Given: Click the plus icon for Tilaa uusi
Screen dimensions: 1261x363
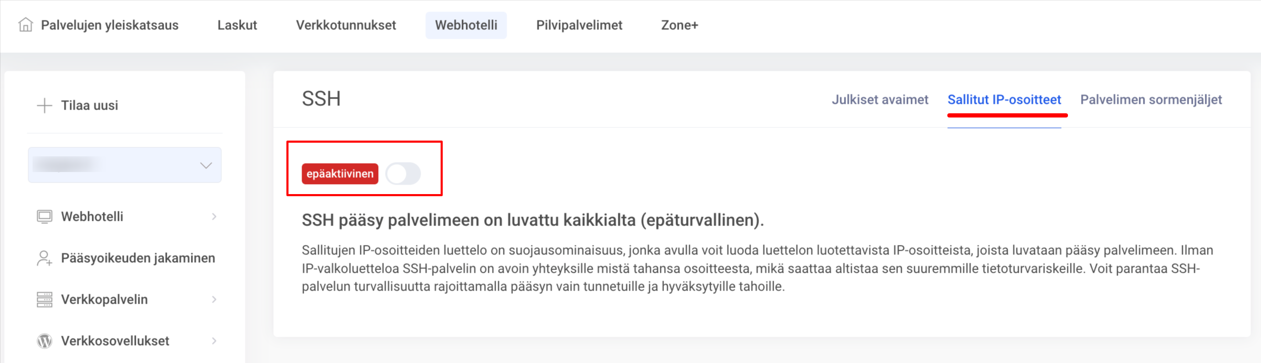Looking at the screenshot, I should point(45,105).
